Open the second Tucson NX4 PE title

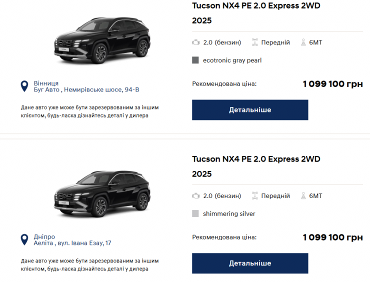256,159
